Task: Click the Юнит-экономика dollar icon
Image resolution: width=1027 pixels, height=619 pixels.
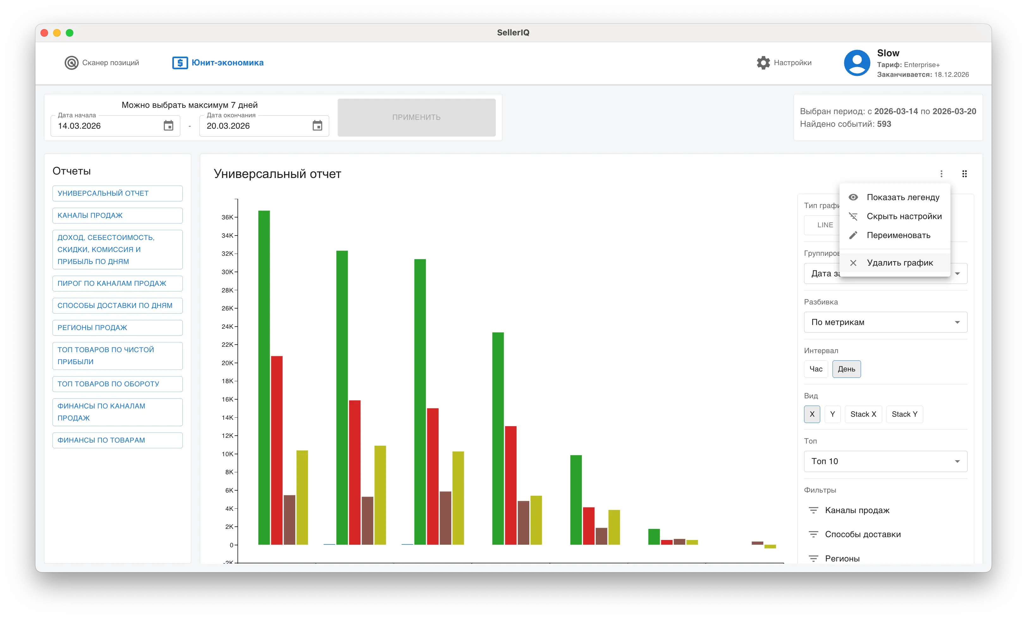Action: tap(180, 63)
